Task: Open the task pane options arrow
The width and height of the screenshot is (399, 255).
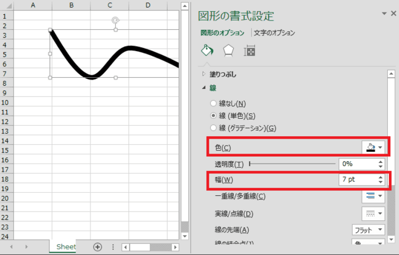Action: click(383, 14)
